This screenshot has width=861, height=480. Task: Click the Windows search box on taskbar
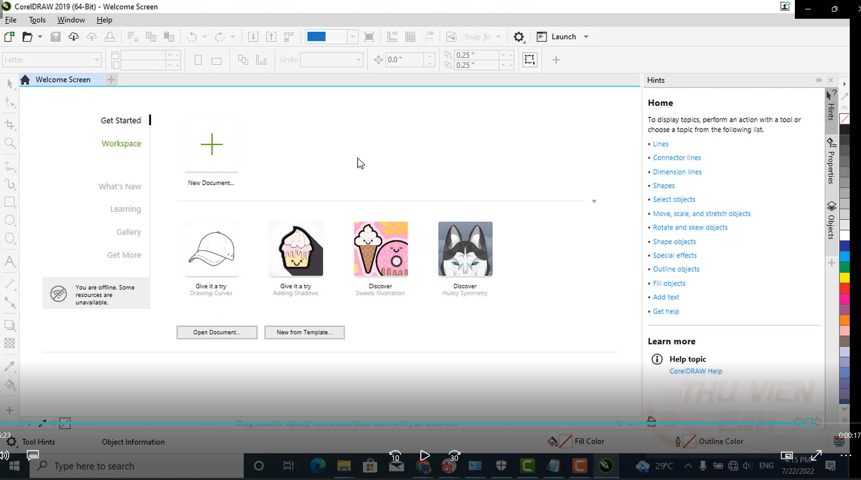tap(136, 466)
